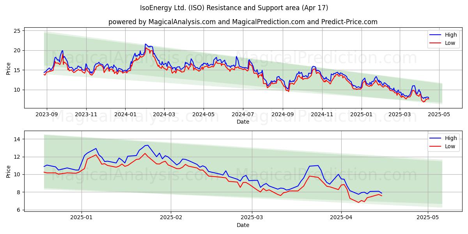Click the '2025-05' x-axis label in top chart
This screenshot has height=234, width=468.
click(x=438, y=115)
